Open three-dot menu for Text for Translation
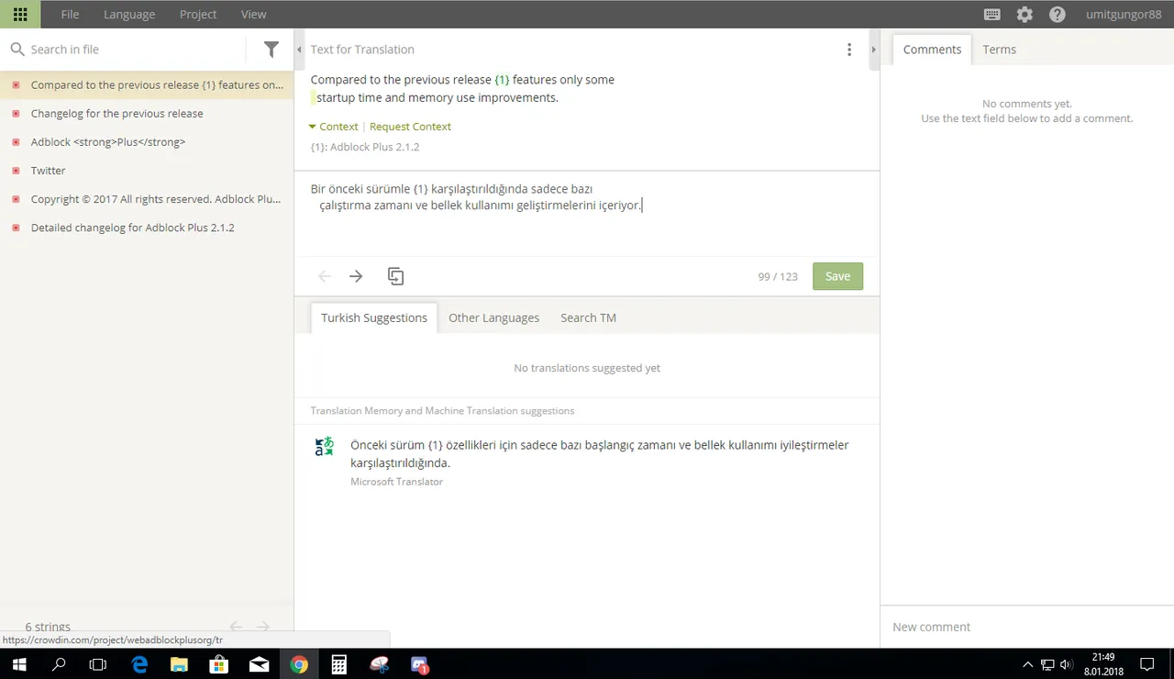The height and width of the screenshot is (679, 1174). (849, 50)
